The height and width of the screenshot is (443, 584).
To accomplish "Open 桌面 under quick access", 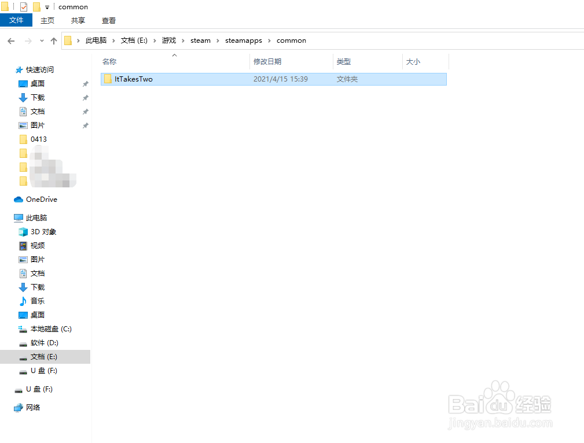I will 38,84.
